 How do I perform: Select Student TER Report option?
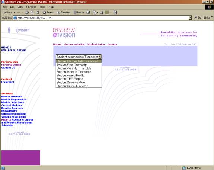(x=79, y=79)
